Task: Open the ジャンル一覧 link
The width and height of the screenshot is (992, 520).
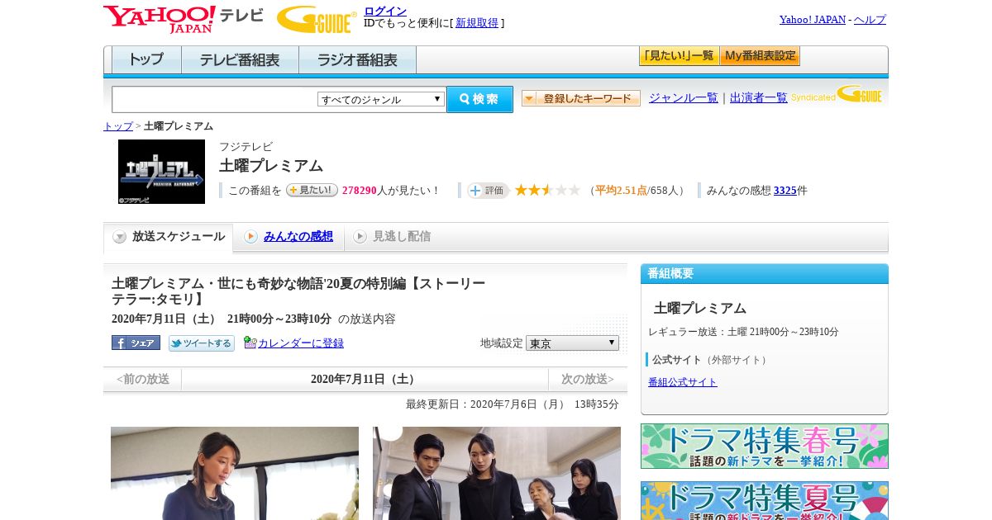Action: 684,97
